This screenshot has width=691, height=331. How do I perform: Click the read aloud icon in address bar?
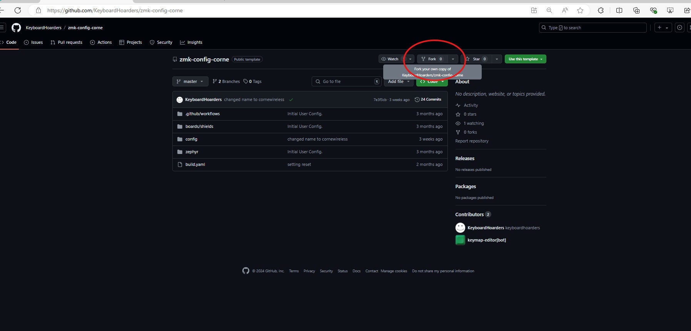point(565,10)
